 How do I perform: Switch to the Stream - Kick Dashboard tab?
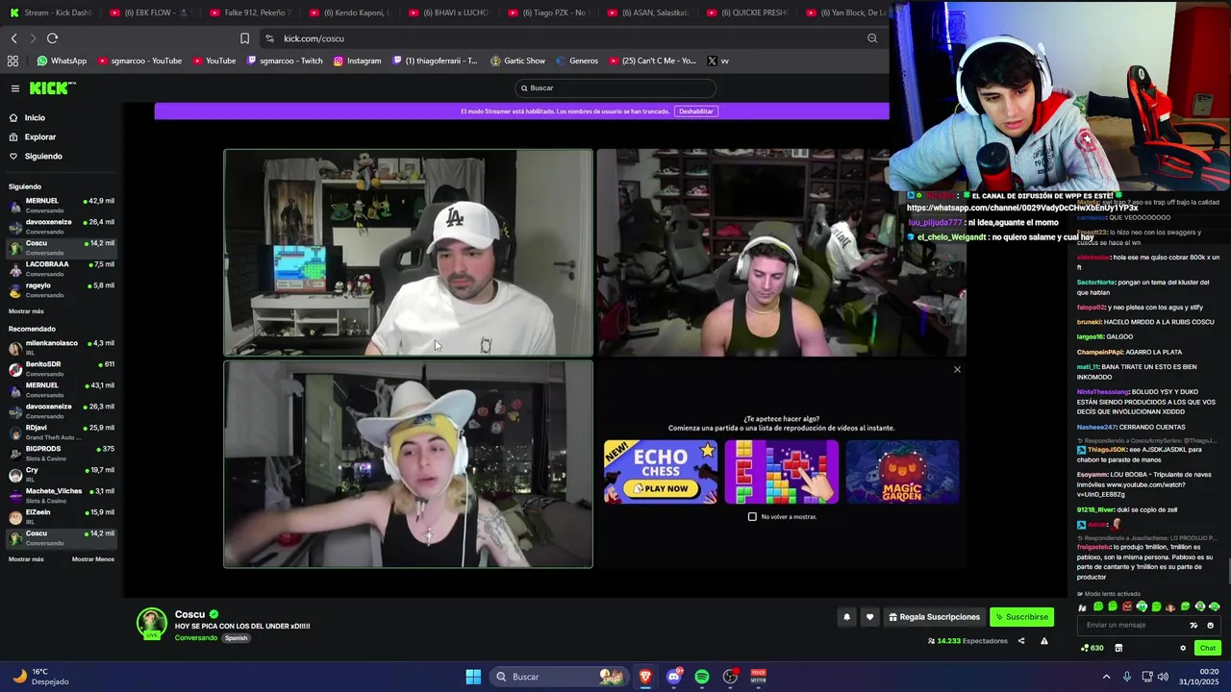point(51,12)
